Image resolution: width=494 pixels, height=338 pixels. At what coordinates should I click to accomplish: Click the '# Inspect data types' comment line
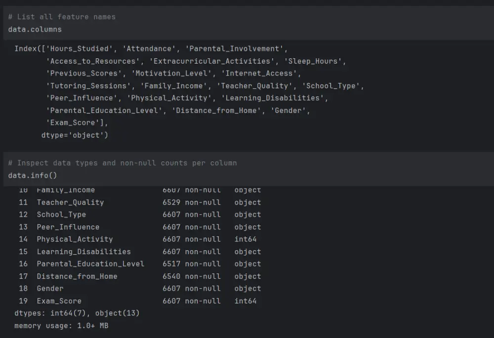(x=122, y=163)
